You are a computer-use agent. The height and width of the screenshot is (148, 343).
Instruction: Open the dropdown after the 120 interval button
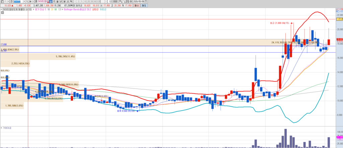[106, 1]
